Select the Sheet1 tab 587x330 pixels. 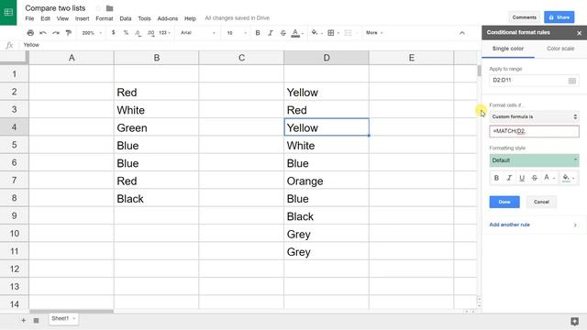63,319
